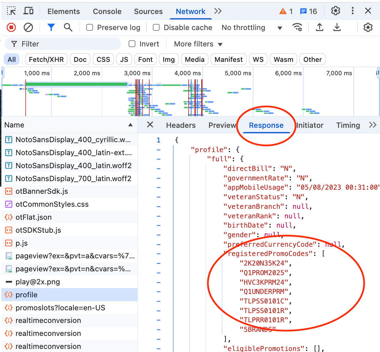Collapse the "profile" object fold marker
Viewport: 380px width, 352px height.
pyautogui.click(x=159, y=150)
